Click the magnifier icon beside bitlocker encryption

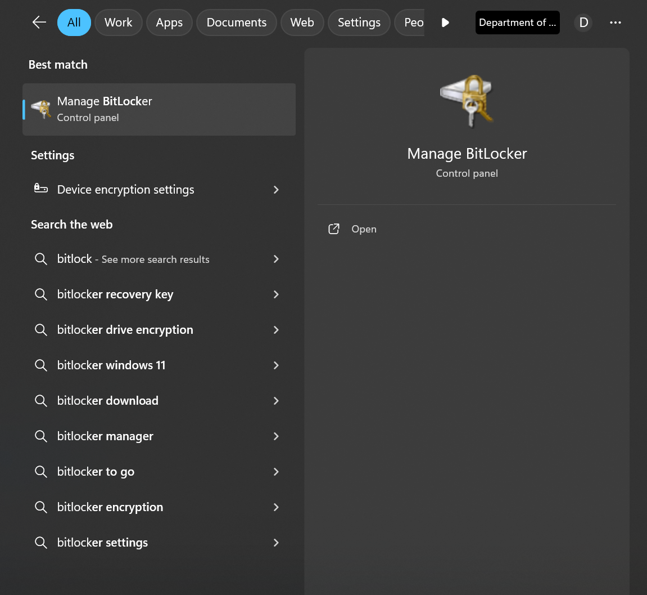click(41, 507)
